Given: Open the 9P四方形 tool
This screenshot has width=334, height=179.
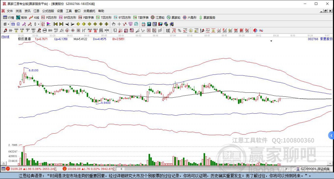Looking at the screenshot, I should click(68, 18).
